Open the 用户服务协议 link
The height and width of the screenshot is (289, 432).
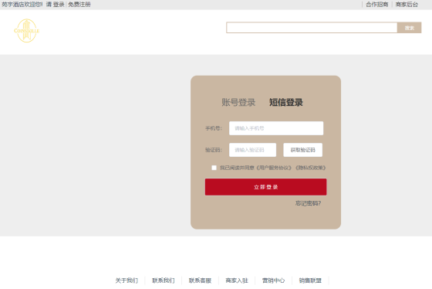click(x=274, y=168)
